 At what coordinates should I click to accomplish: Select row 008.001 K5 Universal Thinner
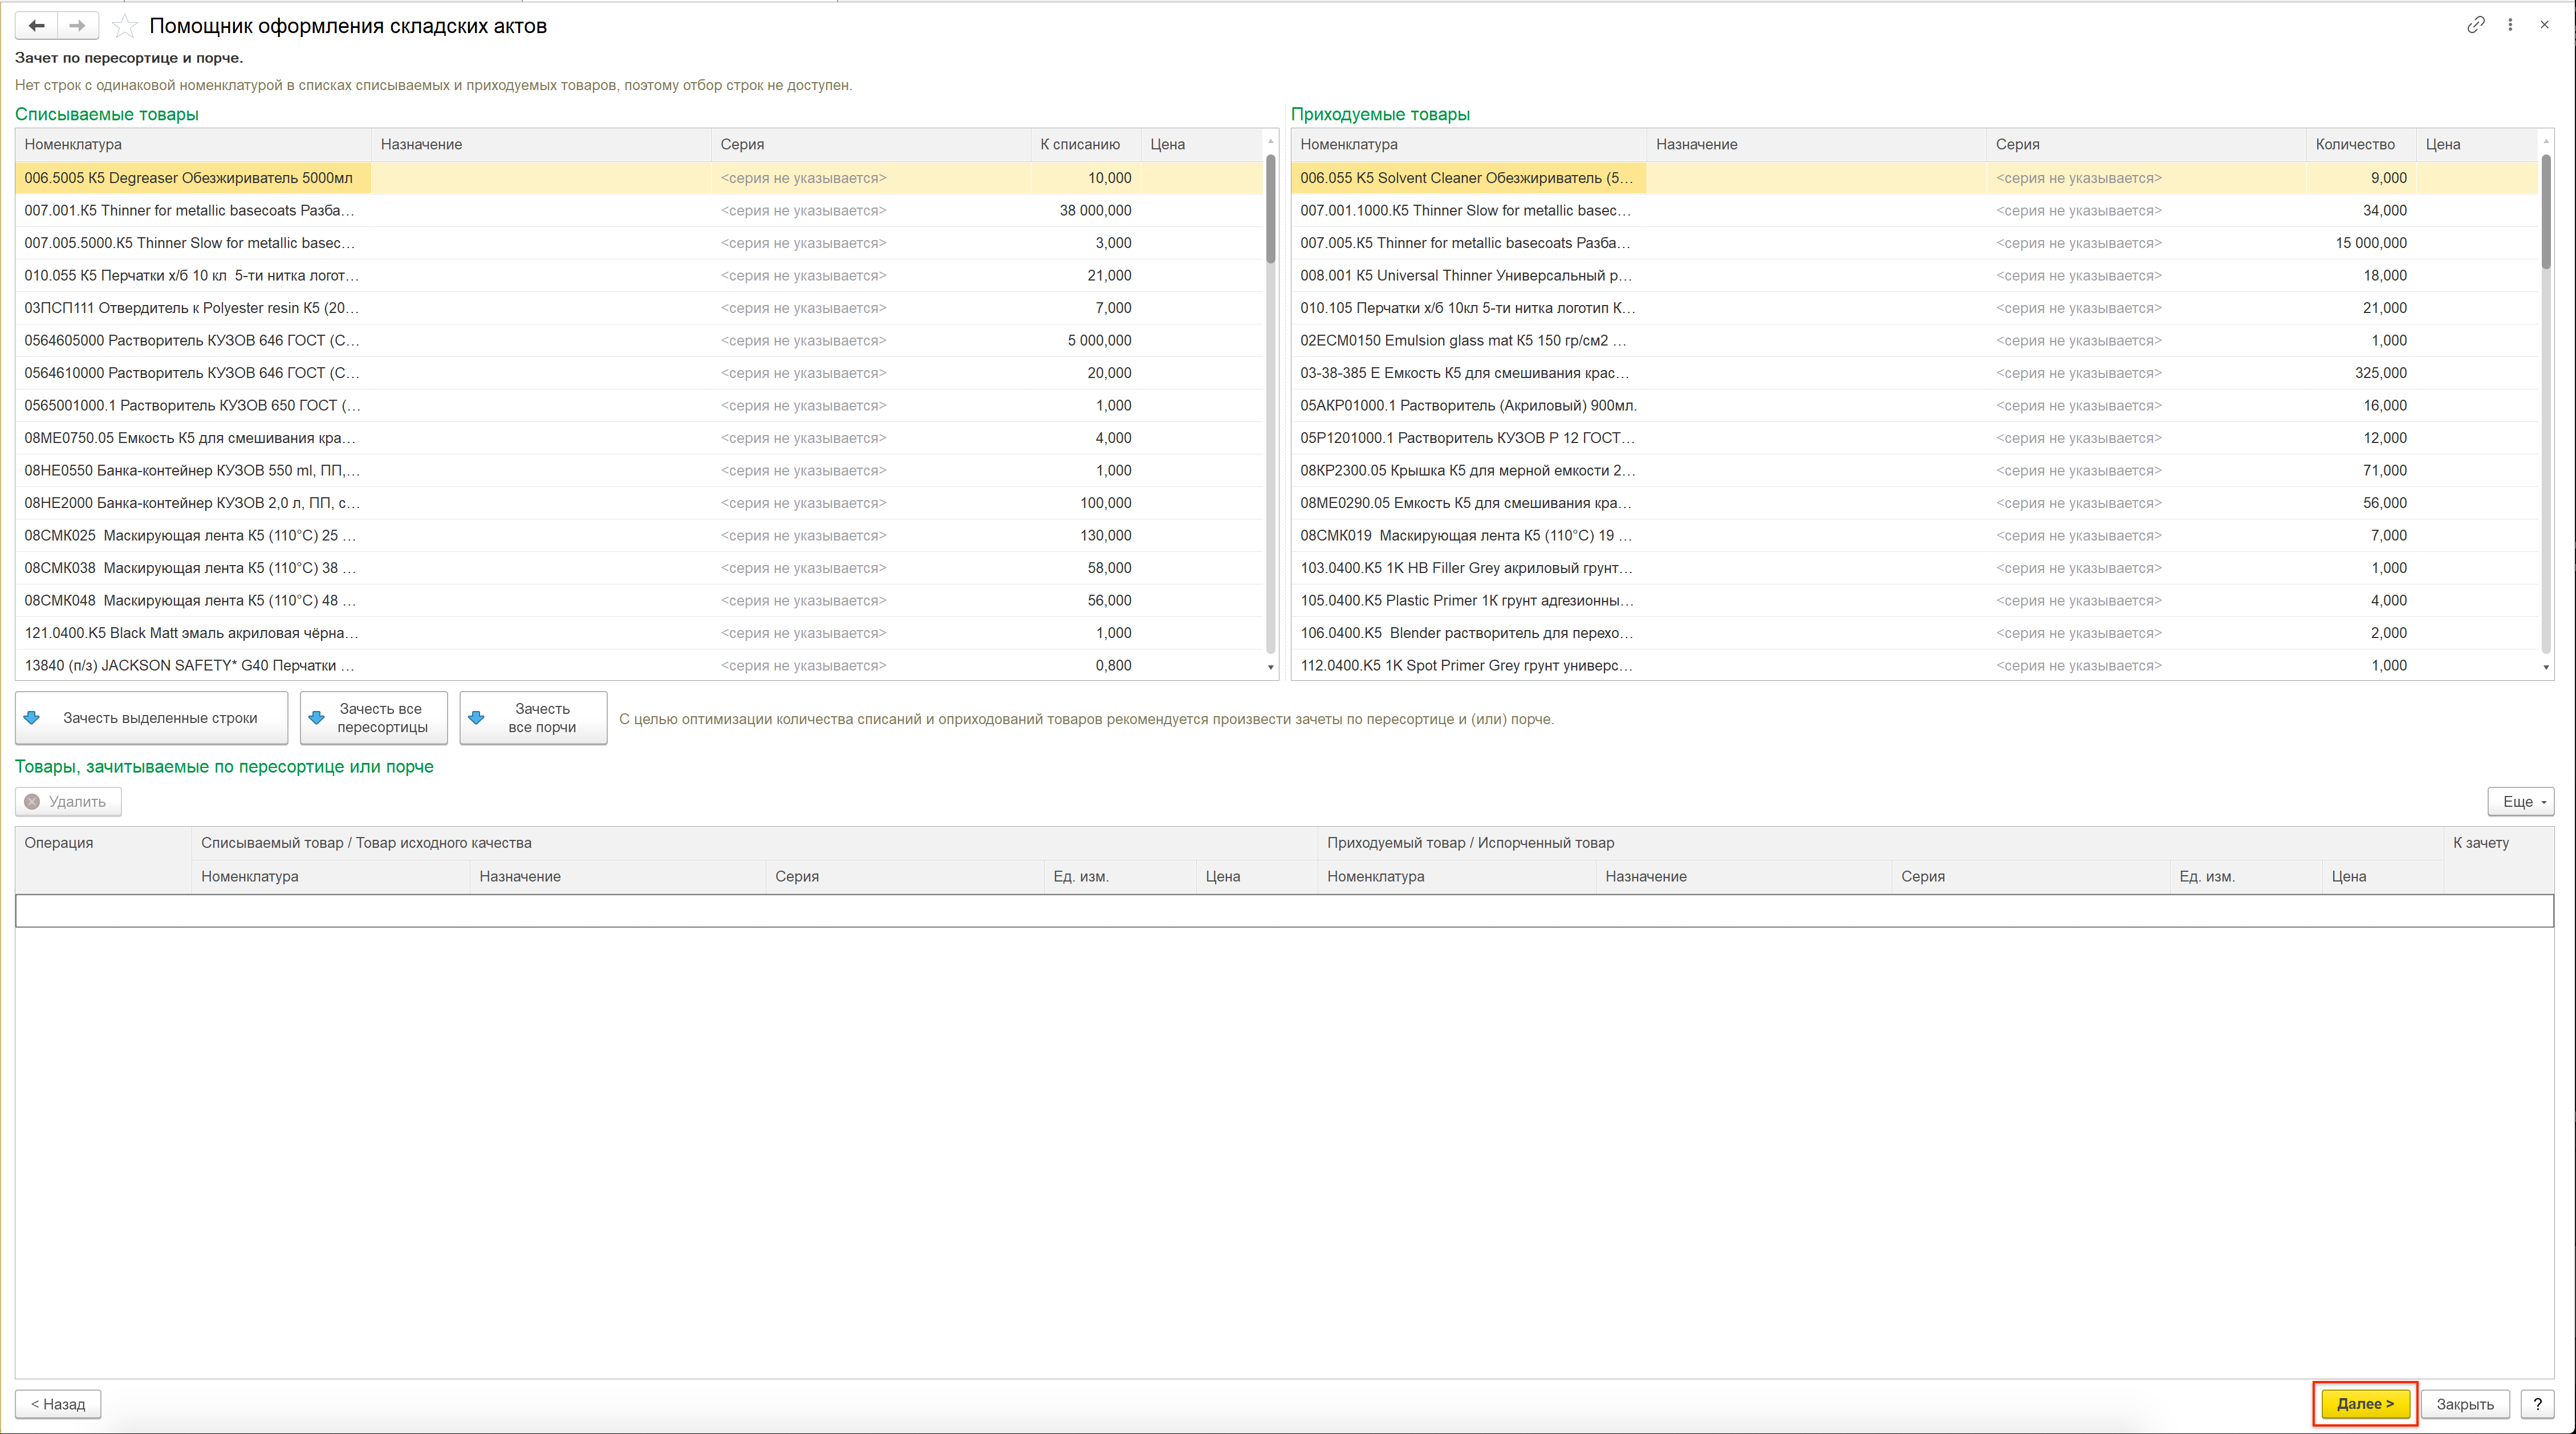point(1466,275)
